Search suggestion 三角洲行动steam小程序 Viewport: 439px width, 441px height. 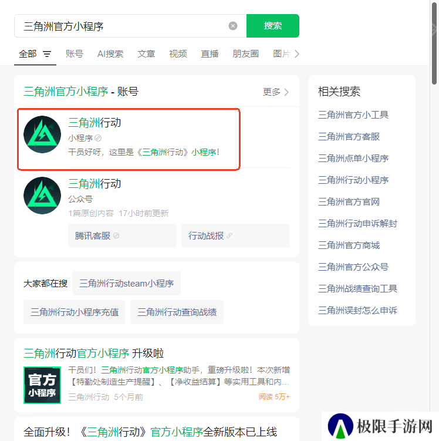coord(126,283)
